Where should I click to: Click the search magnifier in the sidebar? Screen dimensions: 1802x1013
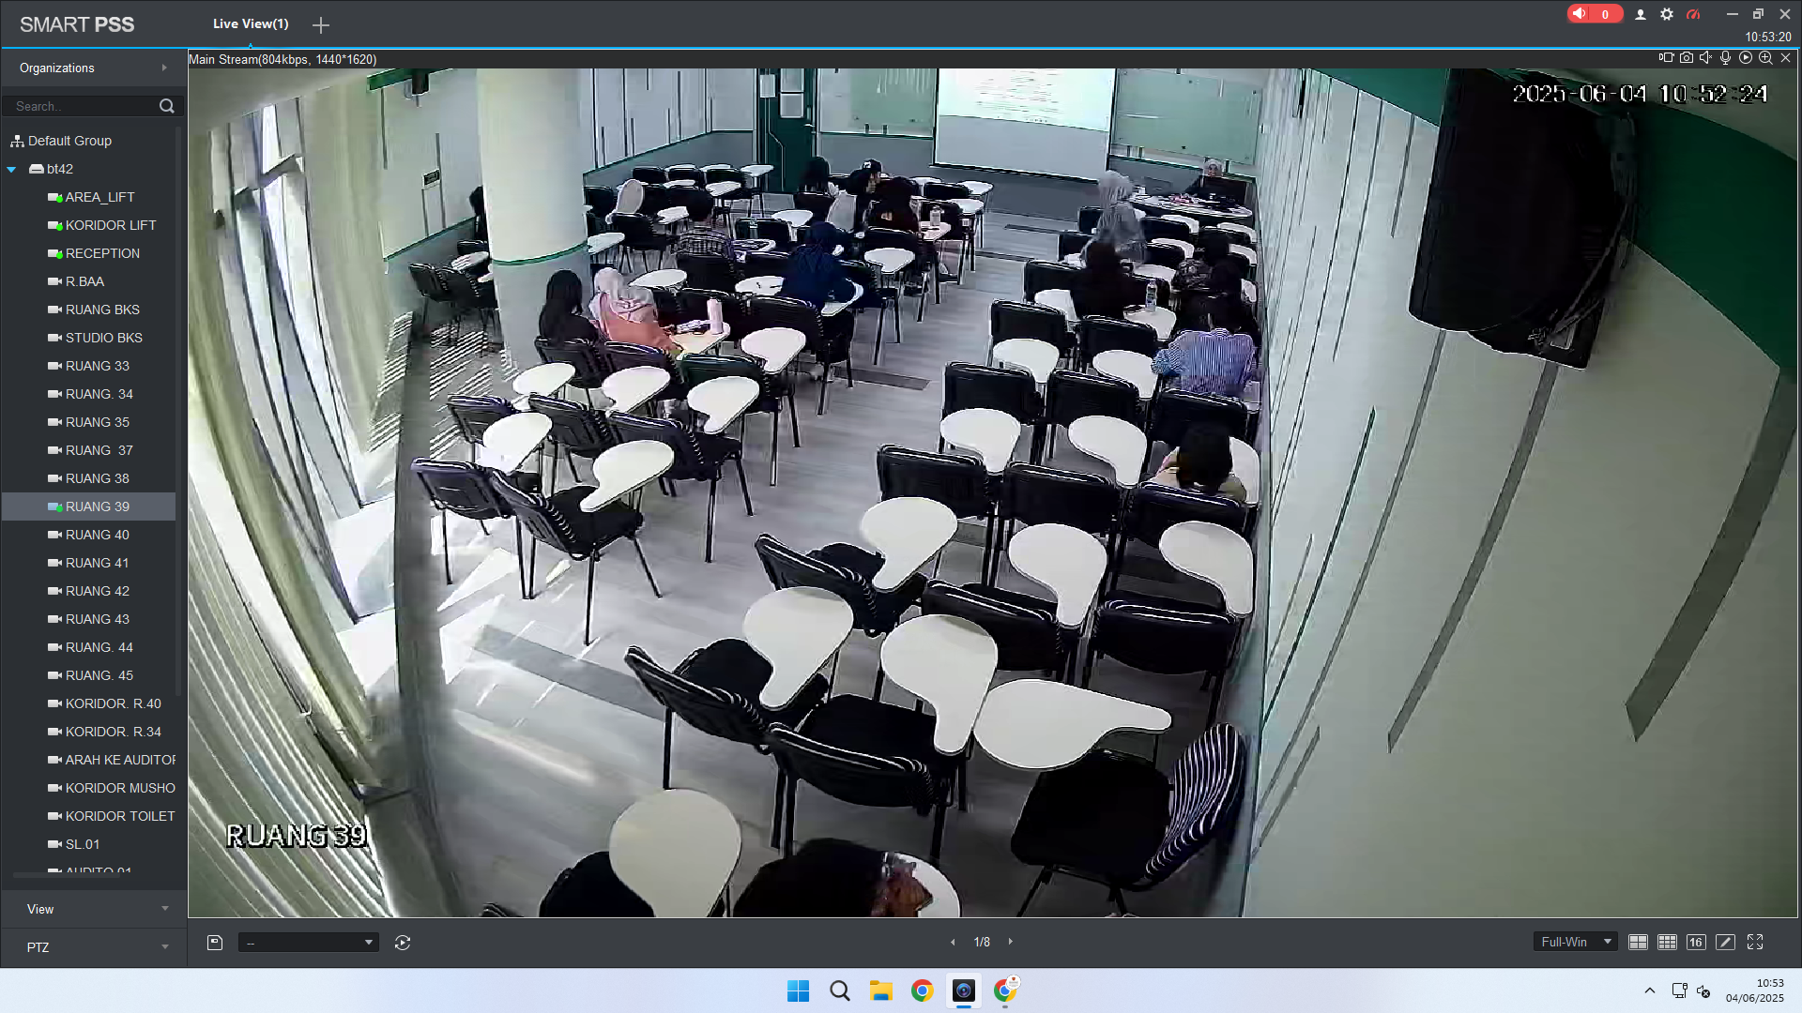[167, 106]
